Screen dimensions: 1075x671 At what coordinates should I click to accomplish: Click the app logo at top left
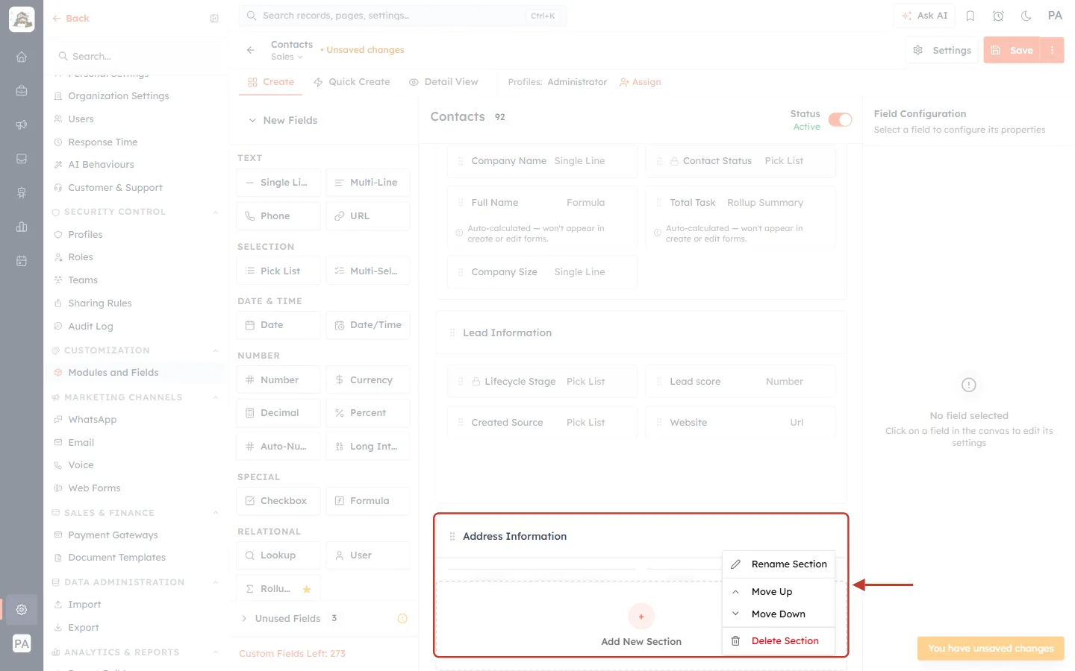[22, 19]
